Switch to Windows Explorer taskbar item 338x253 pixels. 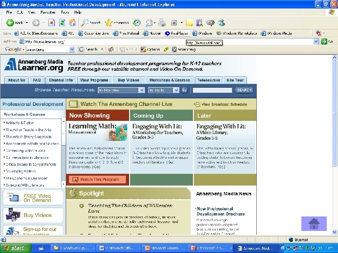74,248
